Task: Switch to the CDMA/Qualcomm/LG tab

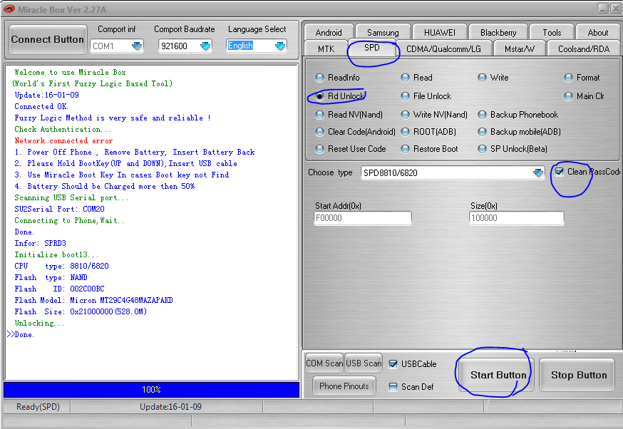Action: (443, 49)
